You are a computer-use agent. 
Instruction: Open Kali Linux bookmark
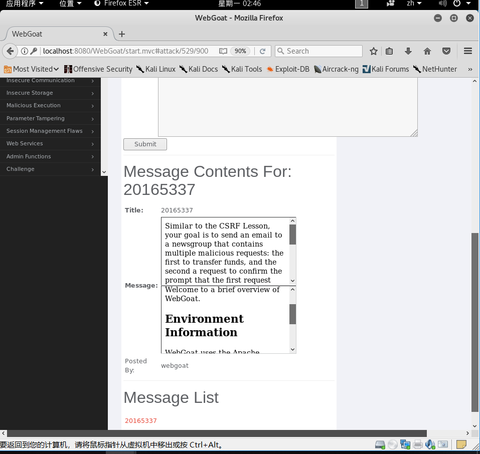pos(156,69)
